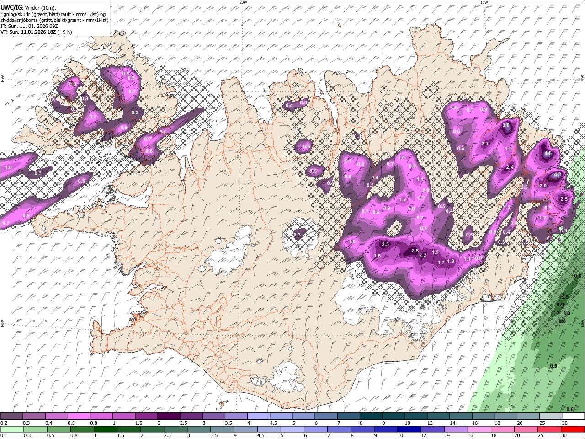Click the white swatch ending upper legend row

pyautogui.click(x=573, y=417)
